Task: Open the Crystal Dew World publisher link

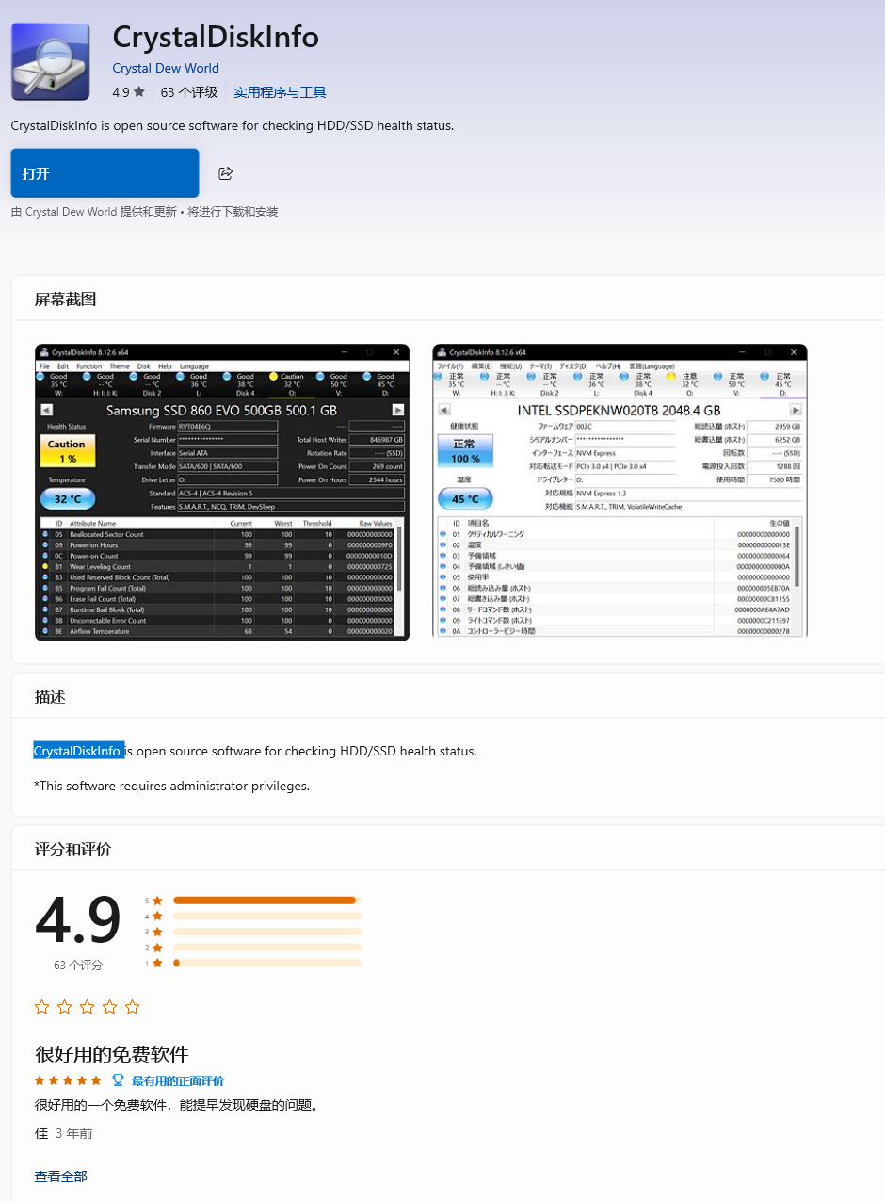Action: (166, 68)
